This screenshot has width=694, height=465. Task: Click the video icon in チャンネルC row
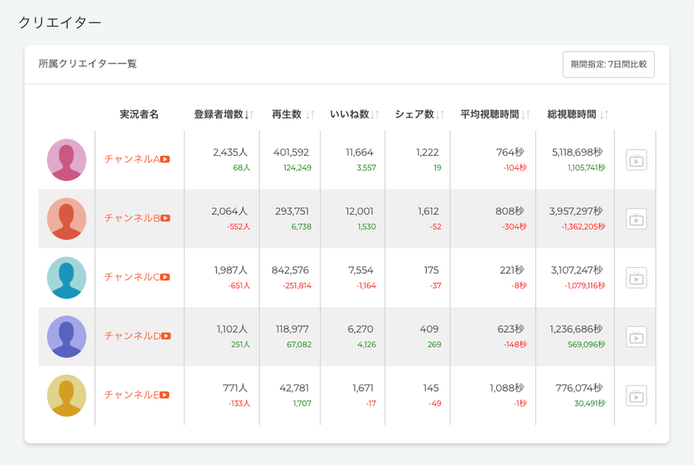(x=636, y=278)
